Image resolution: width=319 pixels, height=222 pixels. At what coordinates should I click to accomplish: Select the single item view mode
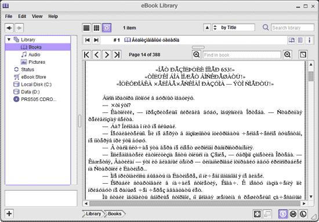pyautogui.click(x=107, y=28)
